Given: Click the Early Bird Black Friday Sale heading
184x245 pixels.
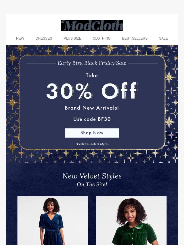Looking at the screenshot, I should coord(92,63).
